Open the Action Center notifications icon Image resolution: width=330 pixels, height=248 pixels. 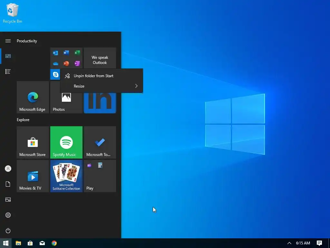pyautogui.click(x=319, y=243)
